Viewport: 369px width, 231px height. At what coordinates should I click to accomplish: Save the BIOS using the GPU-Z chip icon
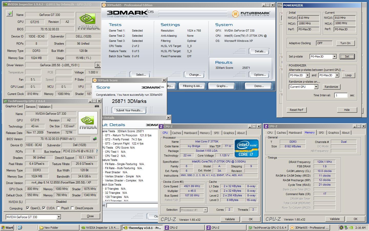tap(95, 139)
